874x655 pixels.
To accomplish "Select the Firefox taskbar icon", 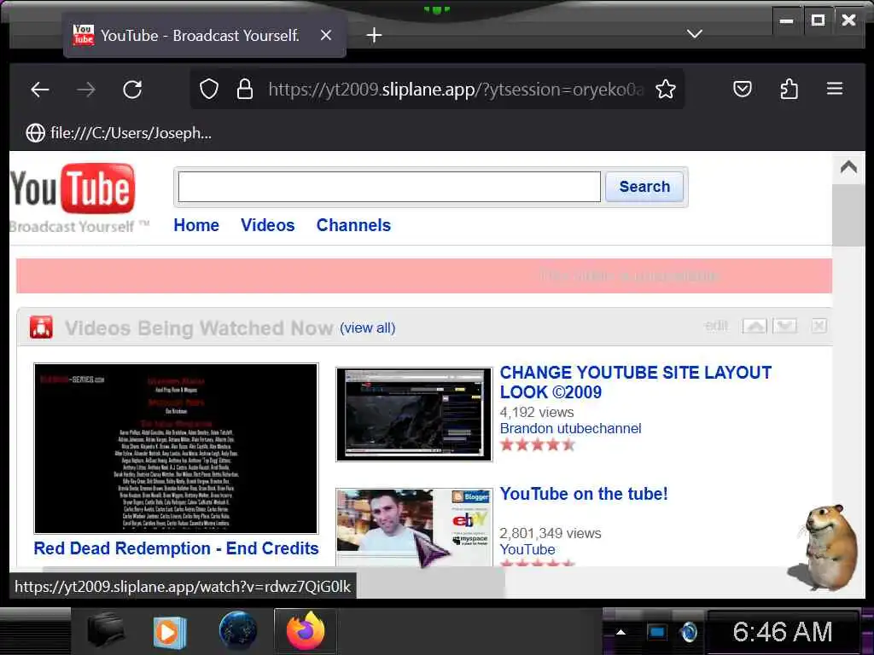I will pyautogui.click(x=306, y=632).
